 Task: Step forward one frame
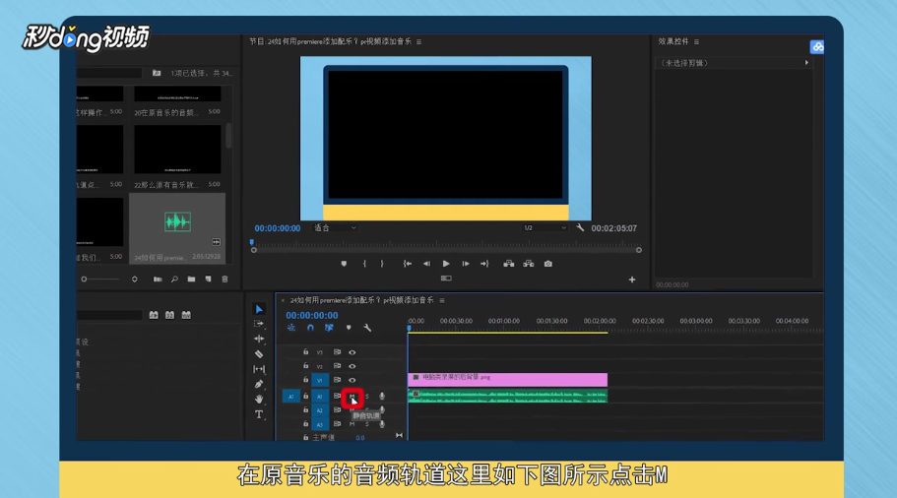pos(466,264)
